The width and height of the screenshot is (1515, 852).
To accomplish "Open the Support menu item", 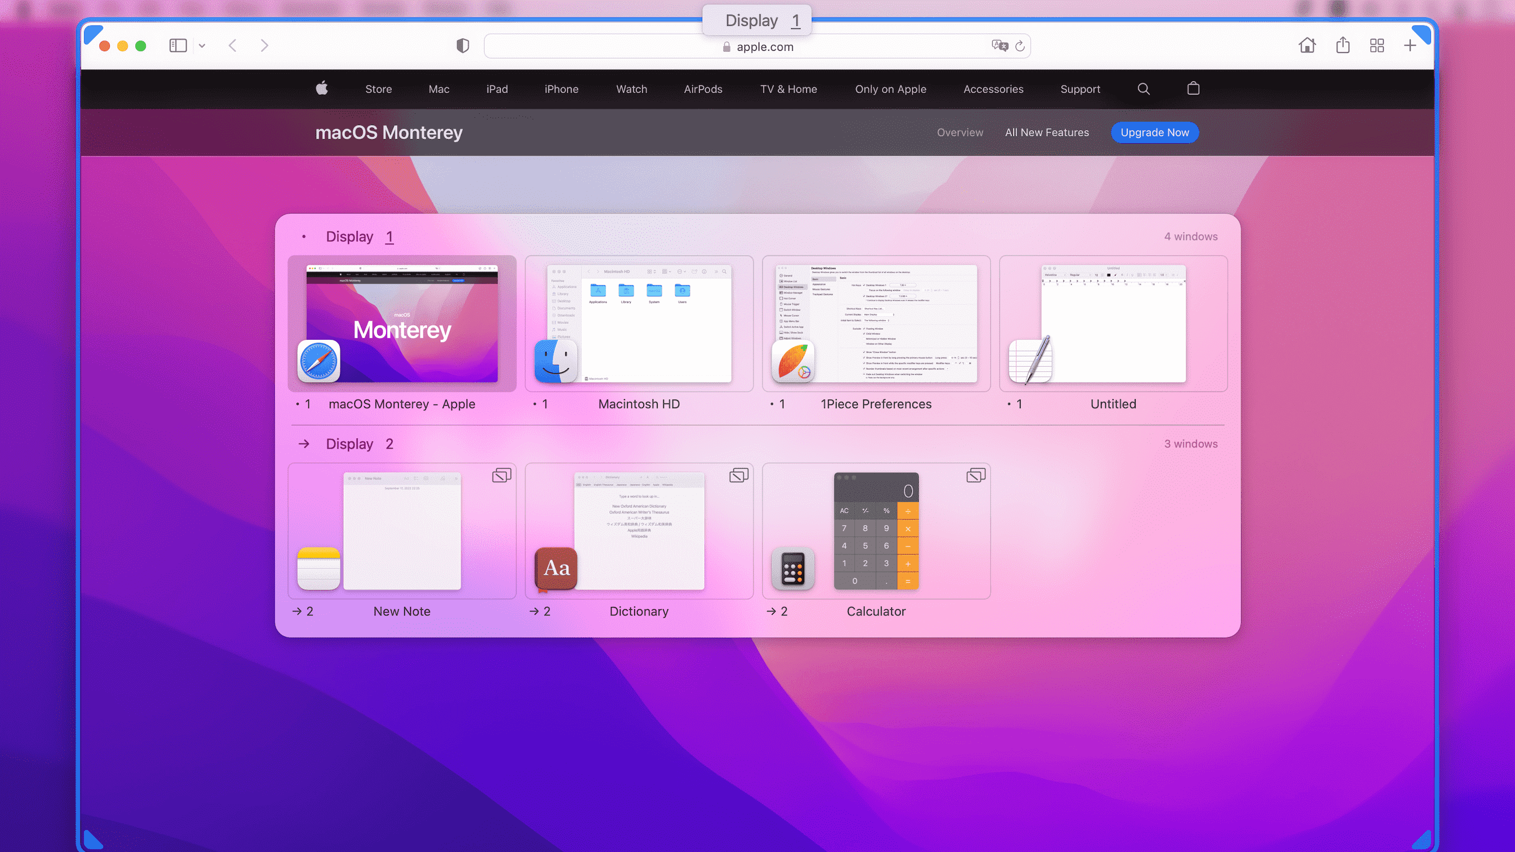I will pyautogui.click(x=1080, y=89).
